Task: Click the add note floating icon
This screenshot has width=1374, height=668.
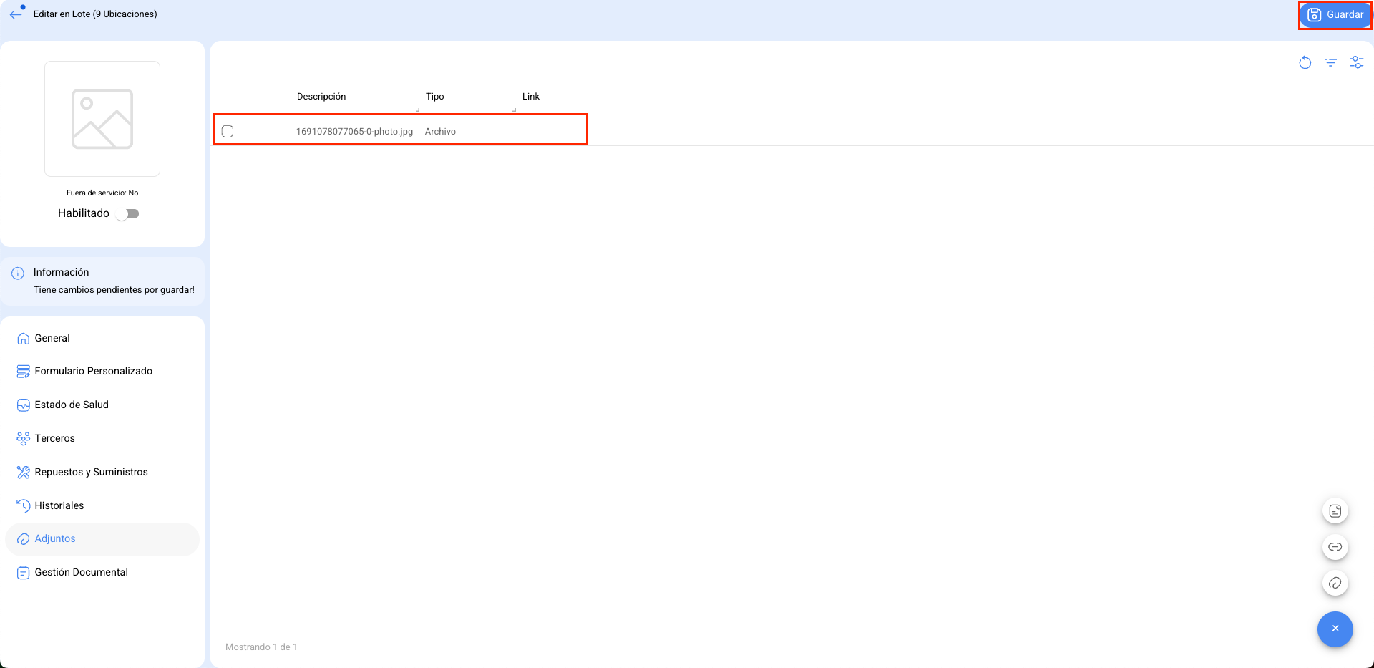Action: click(x=1335, y=511)
